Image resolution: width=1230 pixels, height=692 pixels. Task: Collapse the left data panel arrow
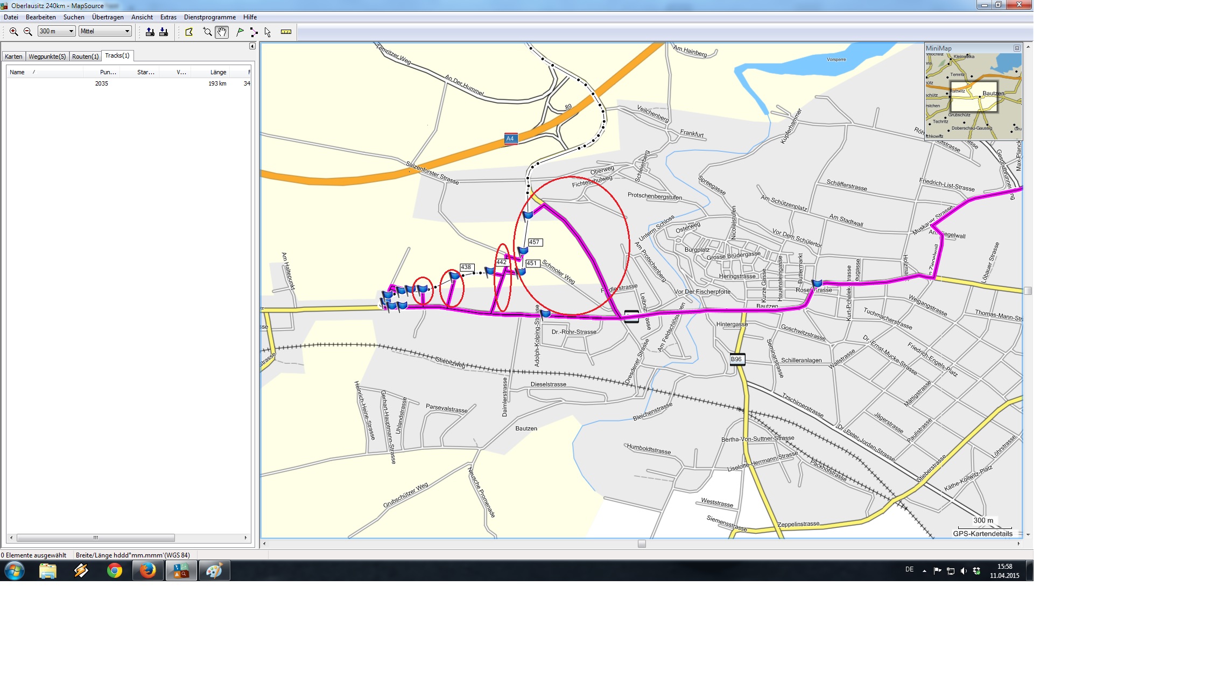[252, 46]
